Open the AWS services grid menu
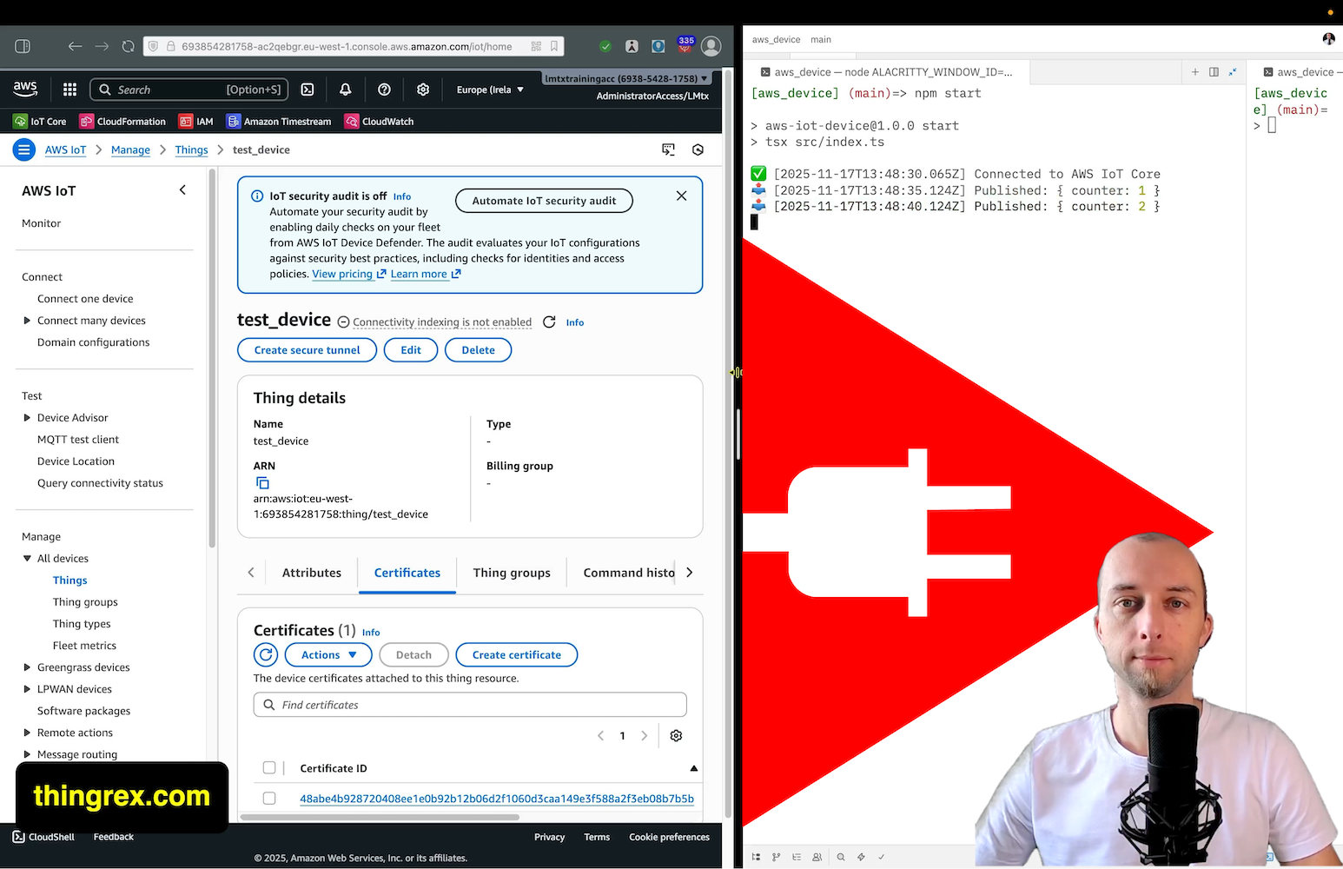This screenshot has width=1343, height=869. point(69,89)
